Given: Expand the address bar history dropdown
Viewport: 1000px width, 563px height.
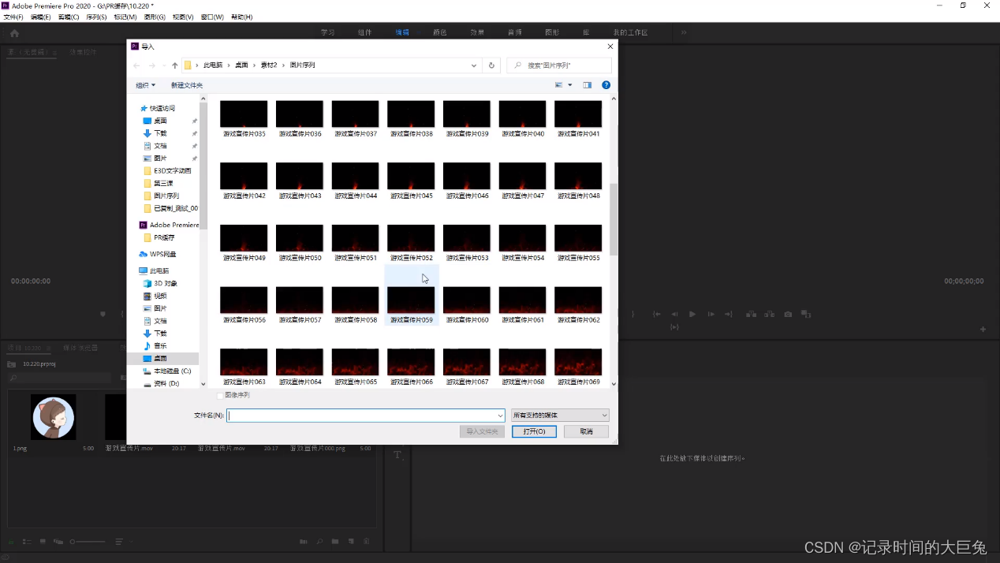Looking at the screenshot, I should (474, 65).
